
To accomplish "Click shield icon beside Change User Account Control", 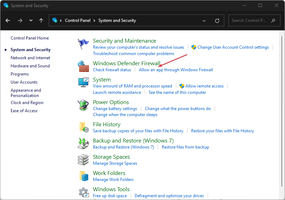I will point(194,47).
